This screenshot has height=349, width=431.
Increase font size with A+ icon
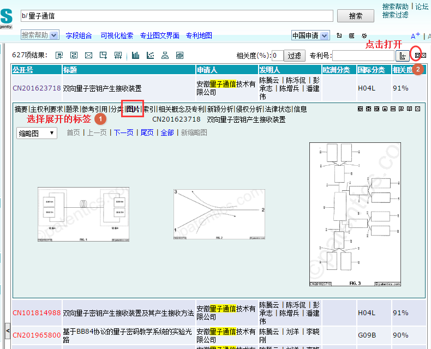[x=415, y=36]
